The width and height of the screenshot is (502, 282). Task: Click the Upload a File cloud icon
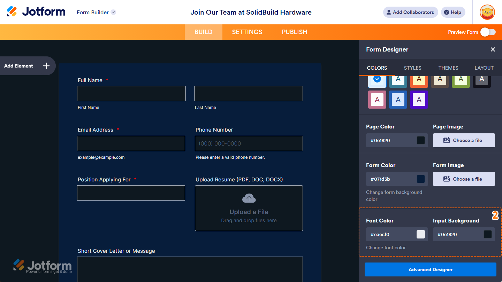(249, 198)
